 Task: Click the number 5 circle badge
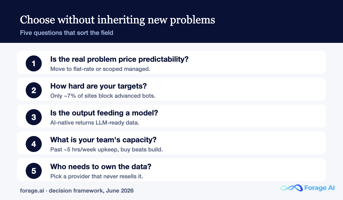(x=34, y=171)
